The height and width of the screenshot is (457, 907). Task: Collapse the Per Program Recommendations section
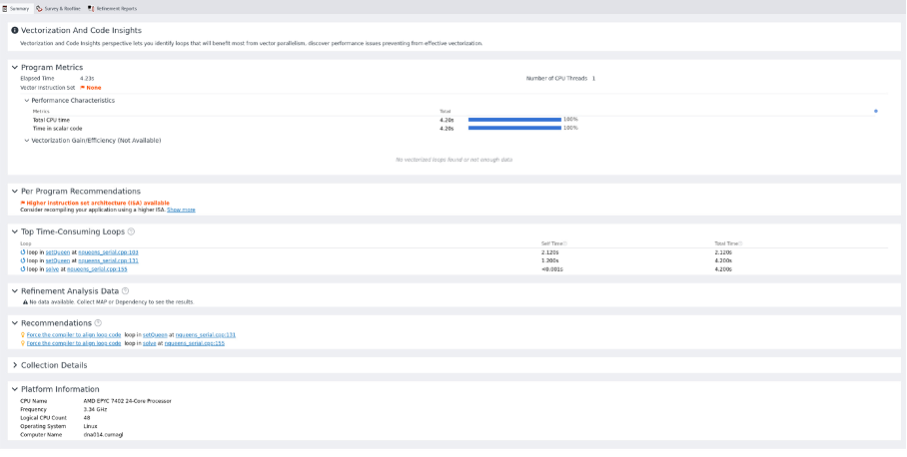(14, 191)
